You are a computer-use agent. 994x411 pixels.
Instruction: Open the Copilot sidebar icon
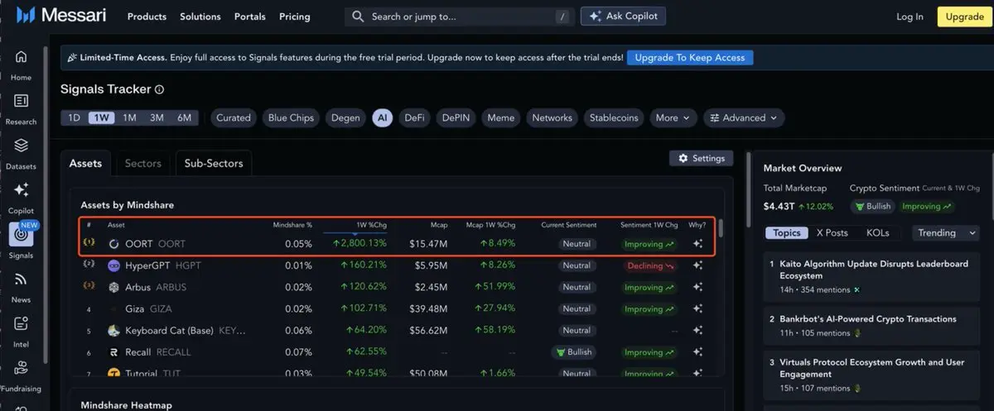point(21,190)
